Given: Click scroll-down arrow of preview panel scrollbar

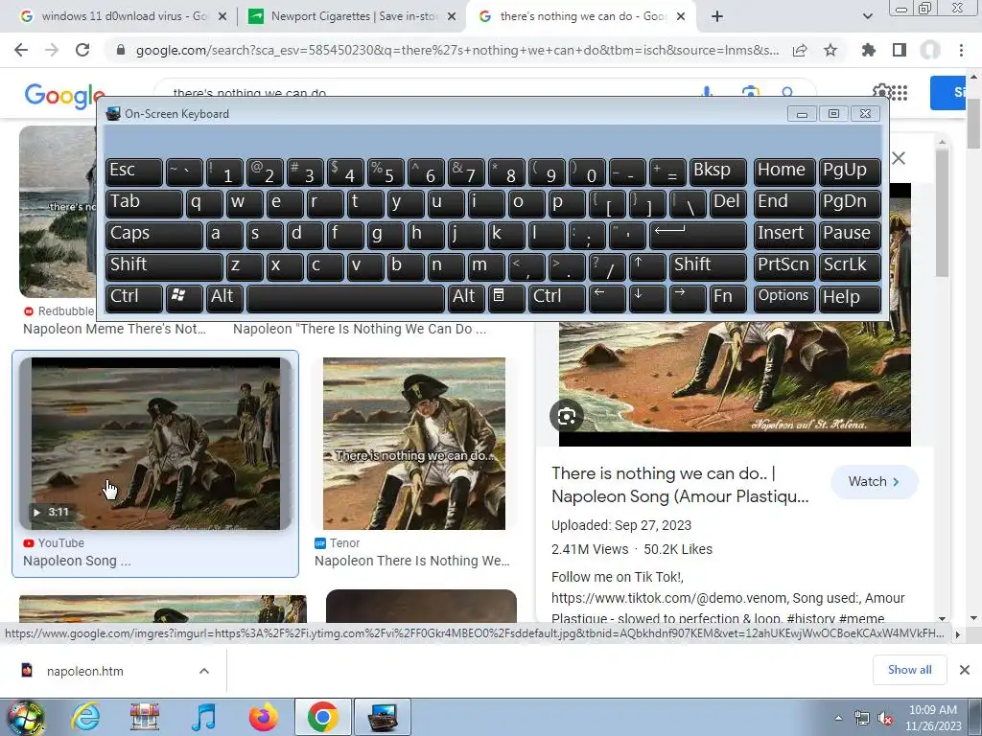Looking at the screenshot, I should coord(942,618).
